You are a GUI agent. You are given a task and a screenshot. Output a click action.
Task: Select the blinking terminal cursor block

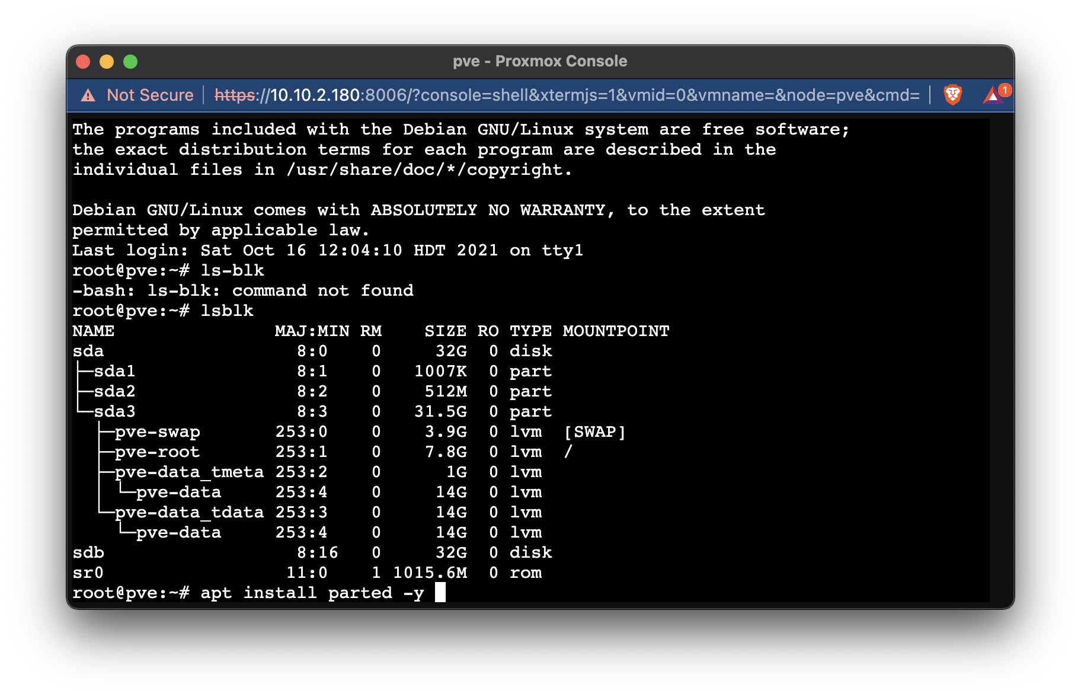point(441,593)
